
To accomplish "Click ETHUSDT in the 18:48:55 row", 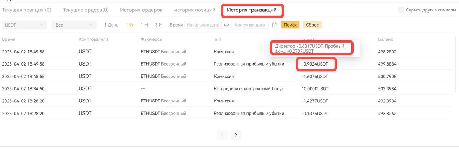I will [150, 76].
